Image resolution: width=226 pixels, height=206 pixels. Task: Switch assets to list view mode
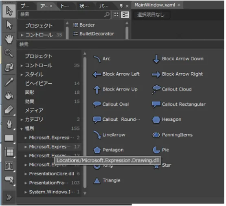(x=125, y=14)
